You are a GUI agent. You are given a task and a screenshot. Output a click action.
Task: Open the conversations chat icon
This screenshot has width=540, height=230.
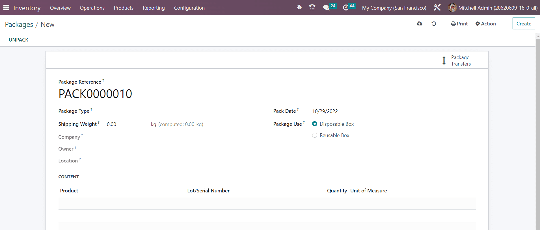click(x=326, y=8)
